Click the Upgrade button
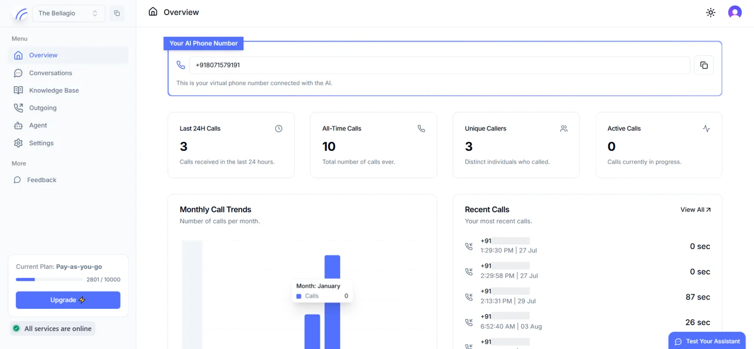 point(68,300)
